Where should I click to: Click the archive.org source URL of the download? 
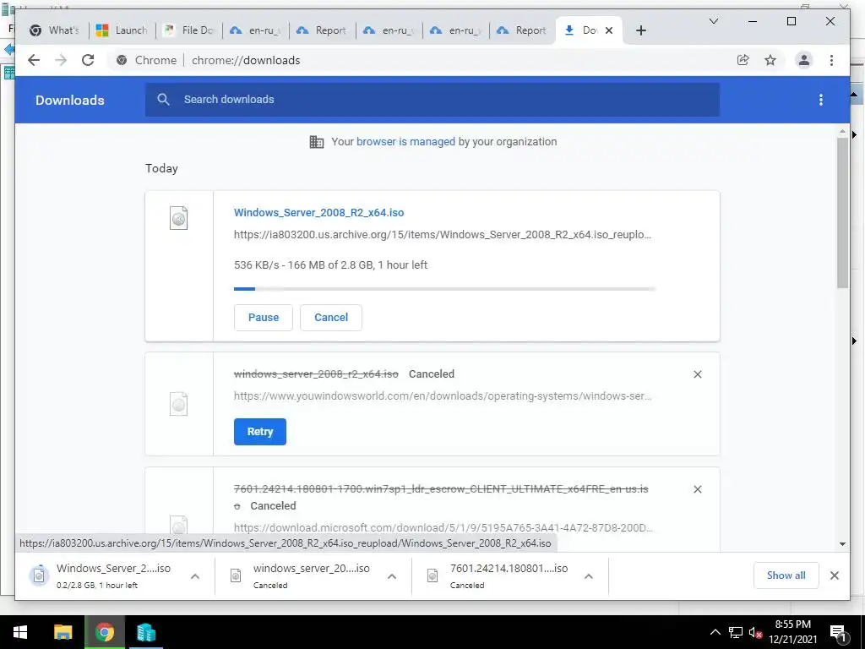[x=443, y=235]
